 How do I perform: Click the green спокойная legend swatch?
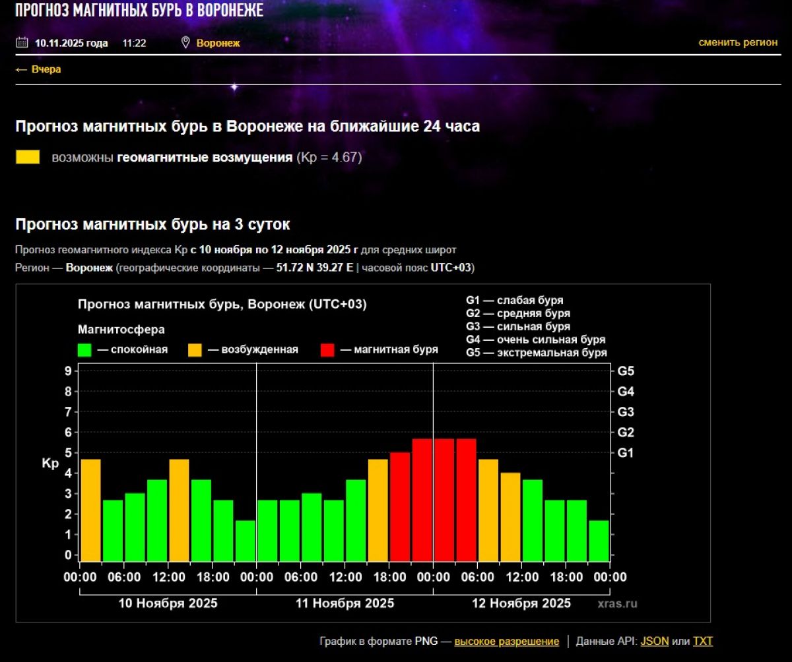point(84,349)
